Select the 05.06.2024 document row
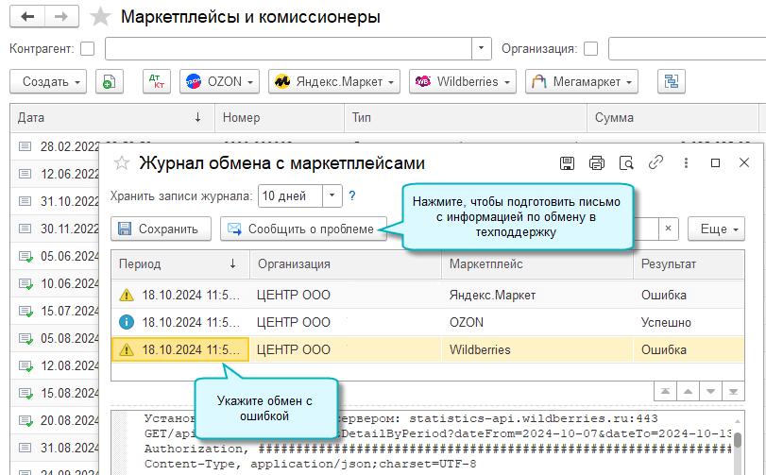 (55, 256)
